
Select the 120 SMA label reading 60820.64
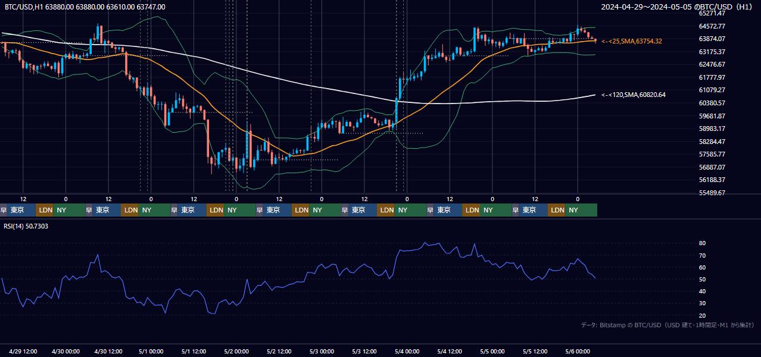(634, 95)
